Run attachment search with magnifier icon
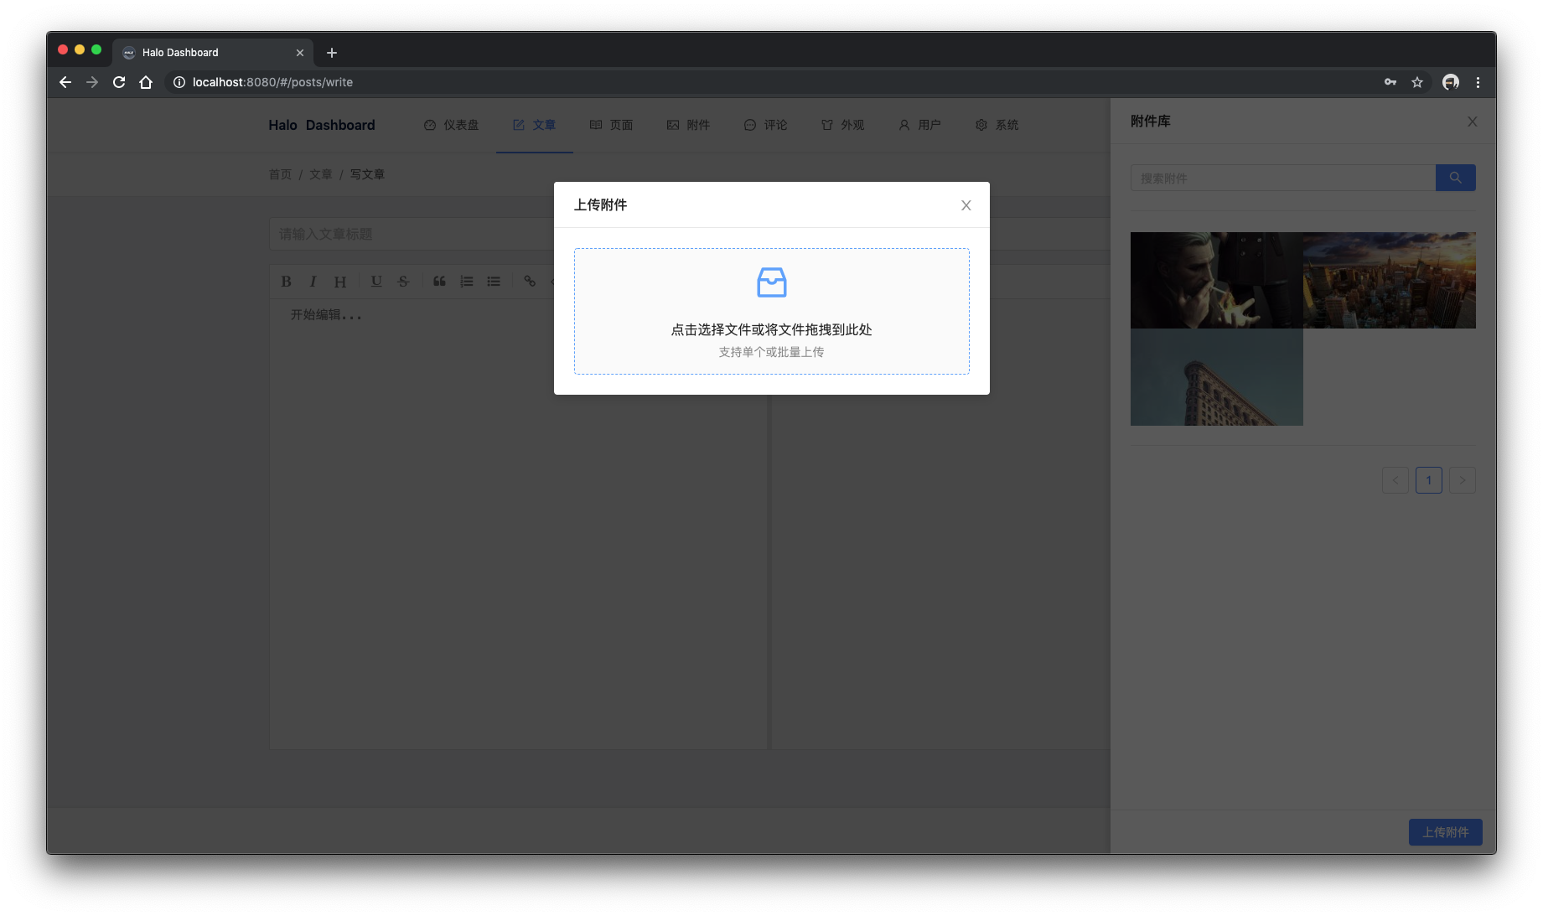Image resolution: width=1543 pixels, height=916 pixels. point(1455,178)
